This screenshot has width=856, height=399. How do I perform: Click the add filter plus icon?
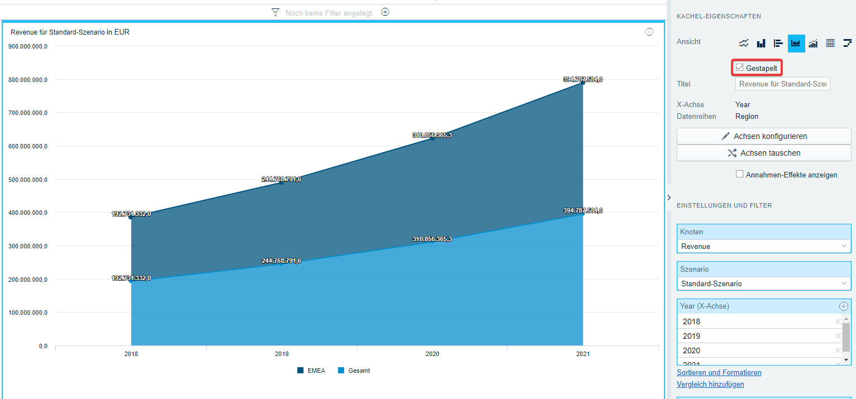click(x=385, y=12)
